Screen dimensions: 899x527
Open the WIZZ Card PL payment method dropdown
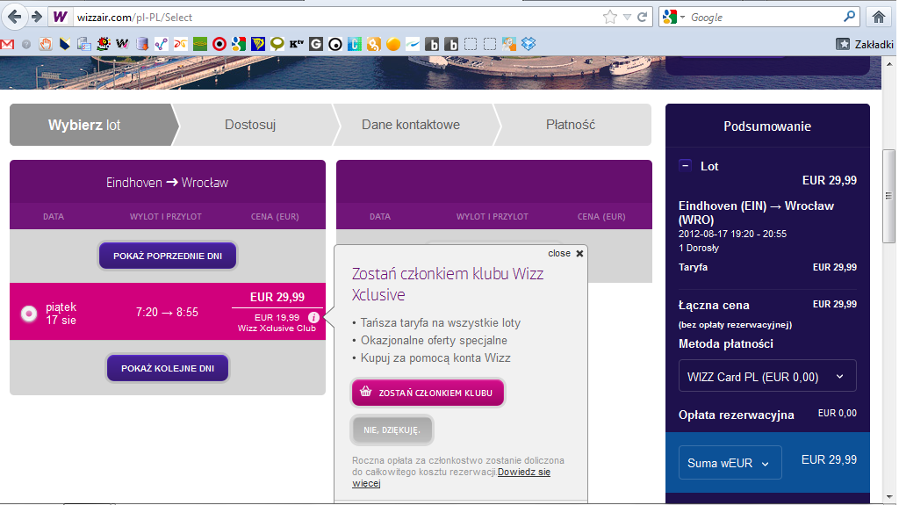[x=767, y=376]
